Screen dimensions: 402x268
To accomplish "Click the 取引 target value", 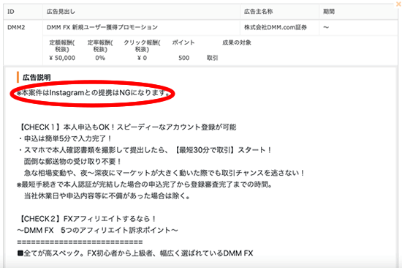I will (212, 58).
